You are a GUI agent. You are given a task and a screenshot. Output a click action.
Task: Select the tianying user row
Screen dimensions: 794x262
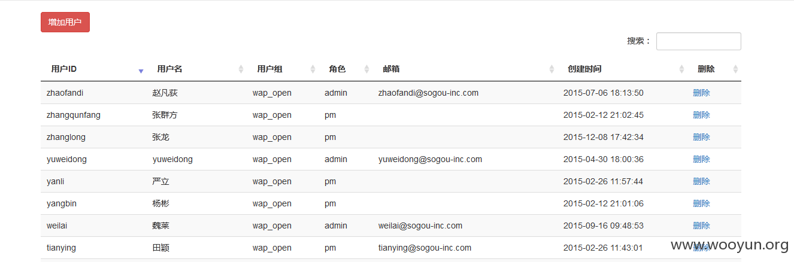coord(391,248)
